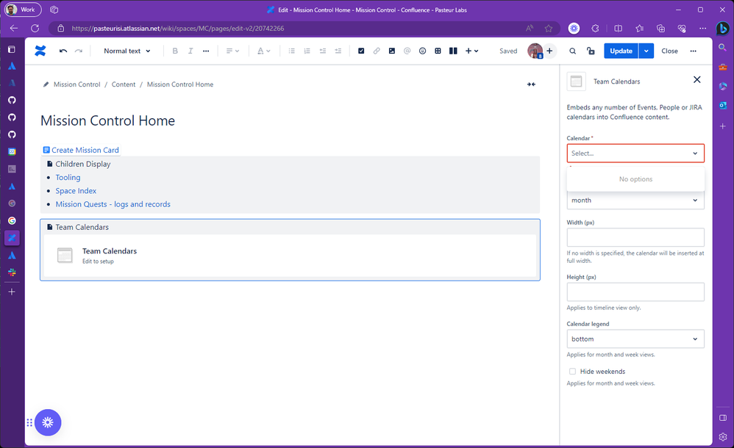Add new tab in vertical tabs
This screenshot has width=734, height=448.
(13, 292)
